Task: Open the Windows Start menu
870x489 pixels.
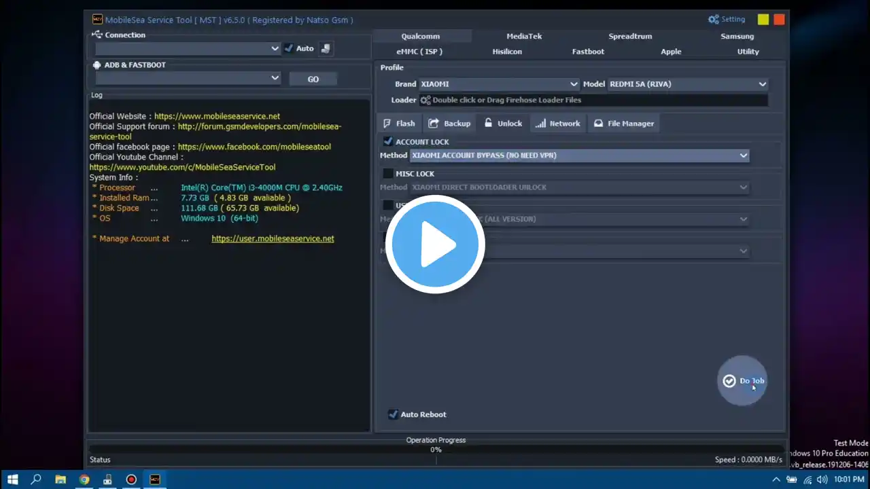Action: pos(12,479)
